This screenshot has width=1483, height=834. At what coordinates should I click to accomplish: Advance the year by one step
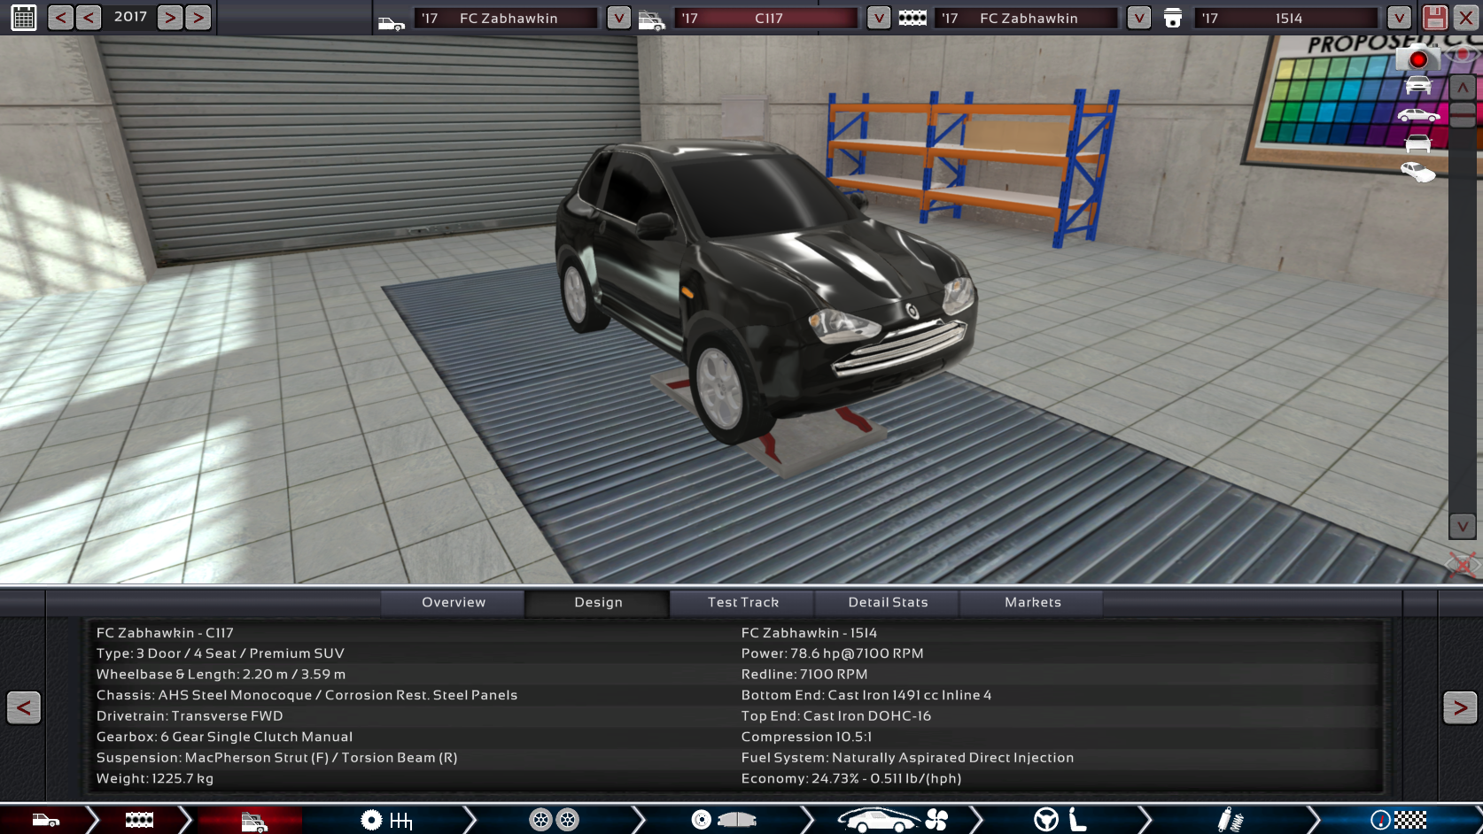click(x=170, y=18)
